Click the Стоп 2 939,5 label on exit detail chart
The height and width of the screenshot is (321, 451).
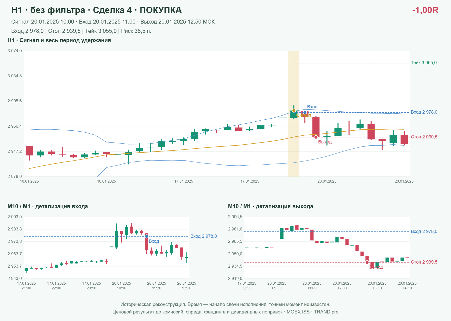[424, 262]
